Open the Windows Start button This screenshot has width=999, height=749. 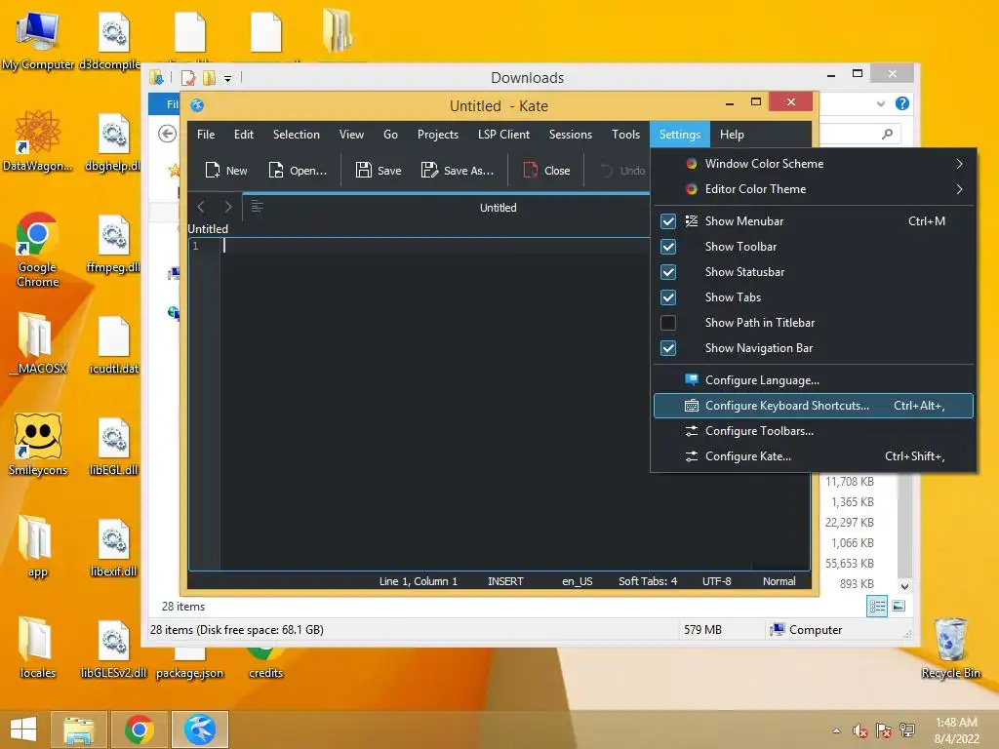(23, 729)
